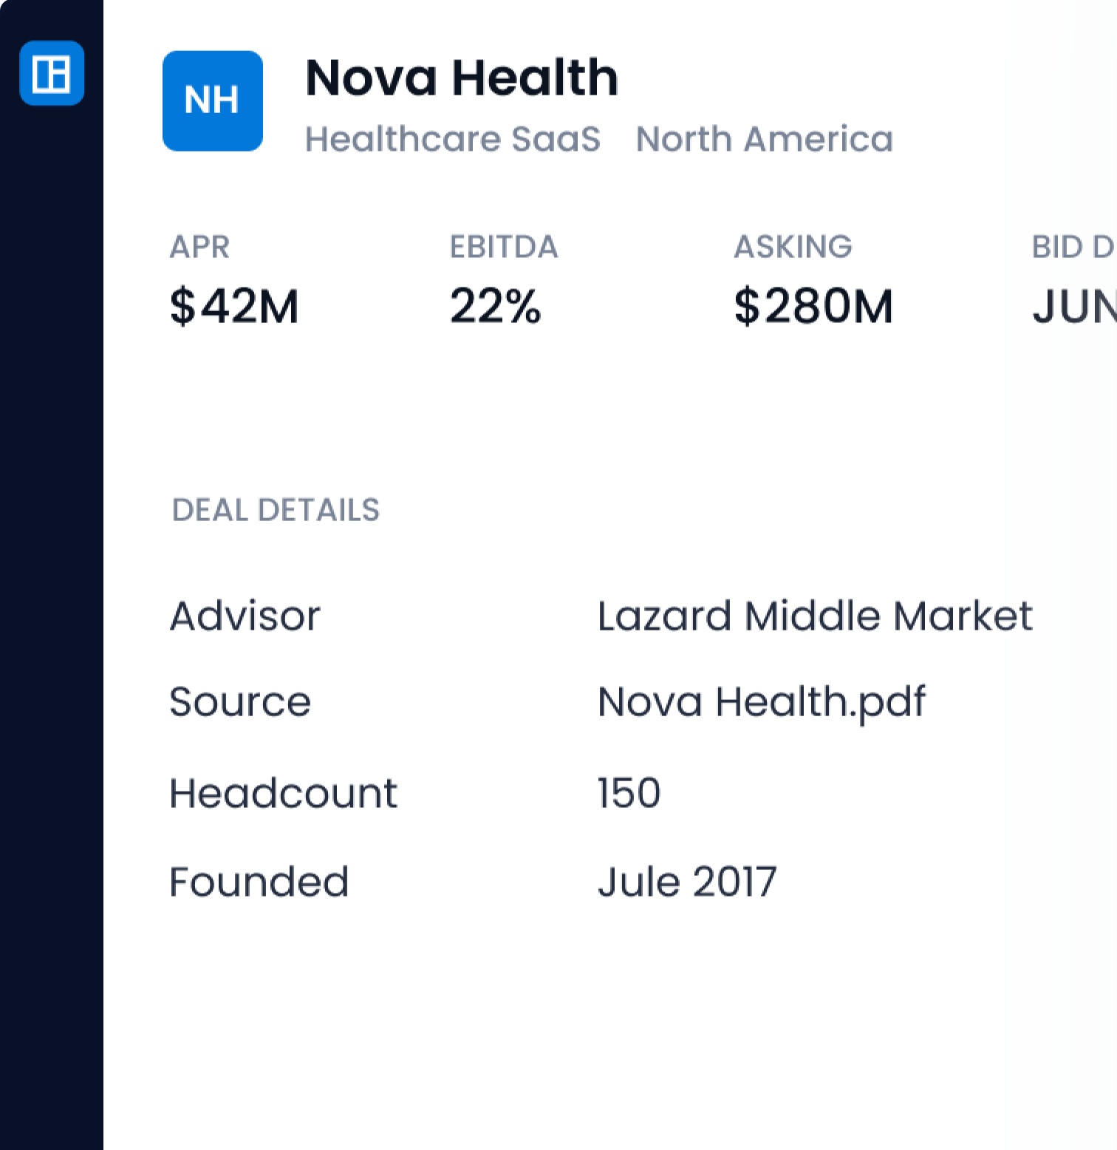This screenshot has width=1117, height=1150.
Task: Click the APR column label
Action: click(199, 247)
